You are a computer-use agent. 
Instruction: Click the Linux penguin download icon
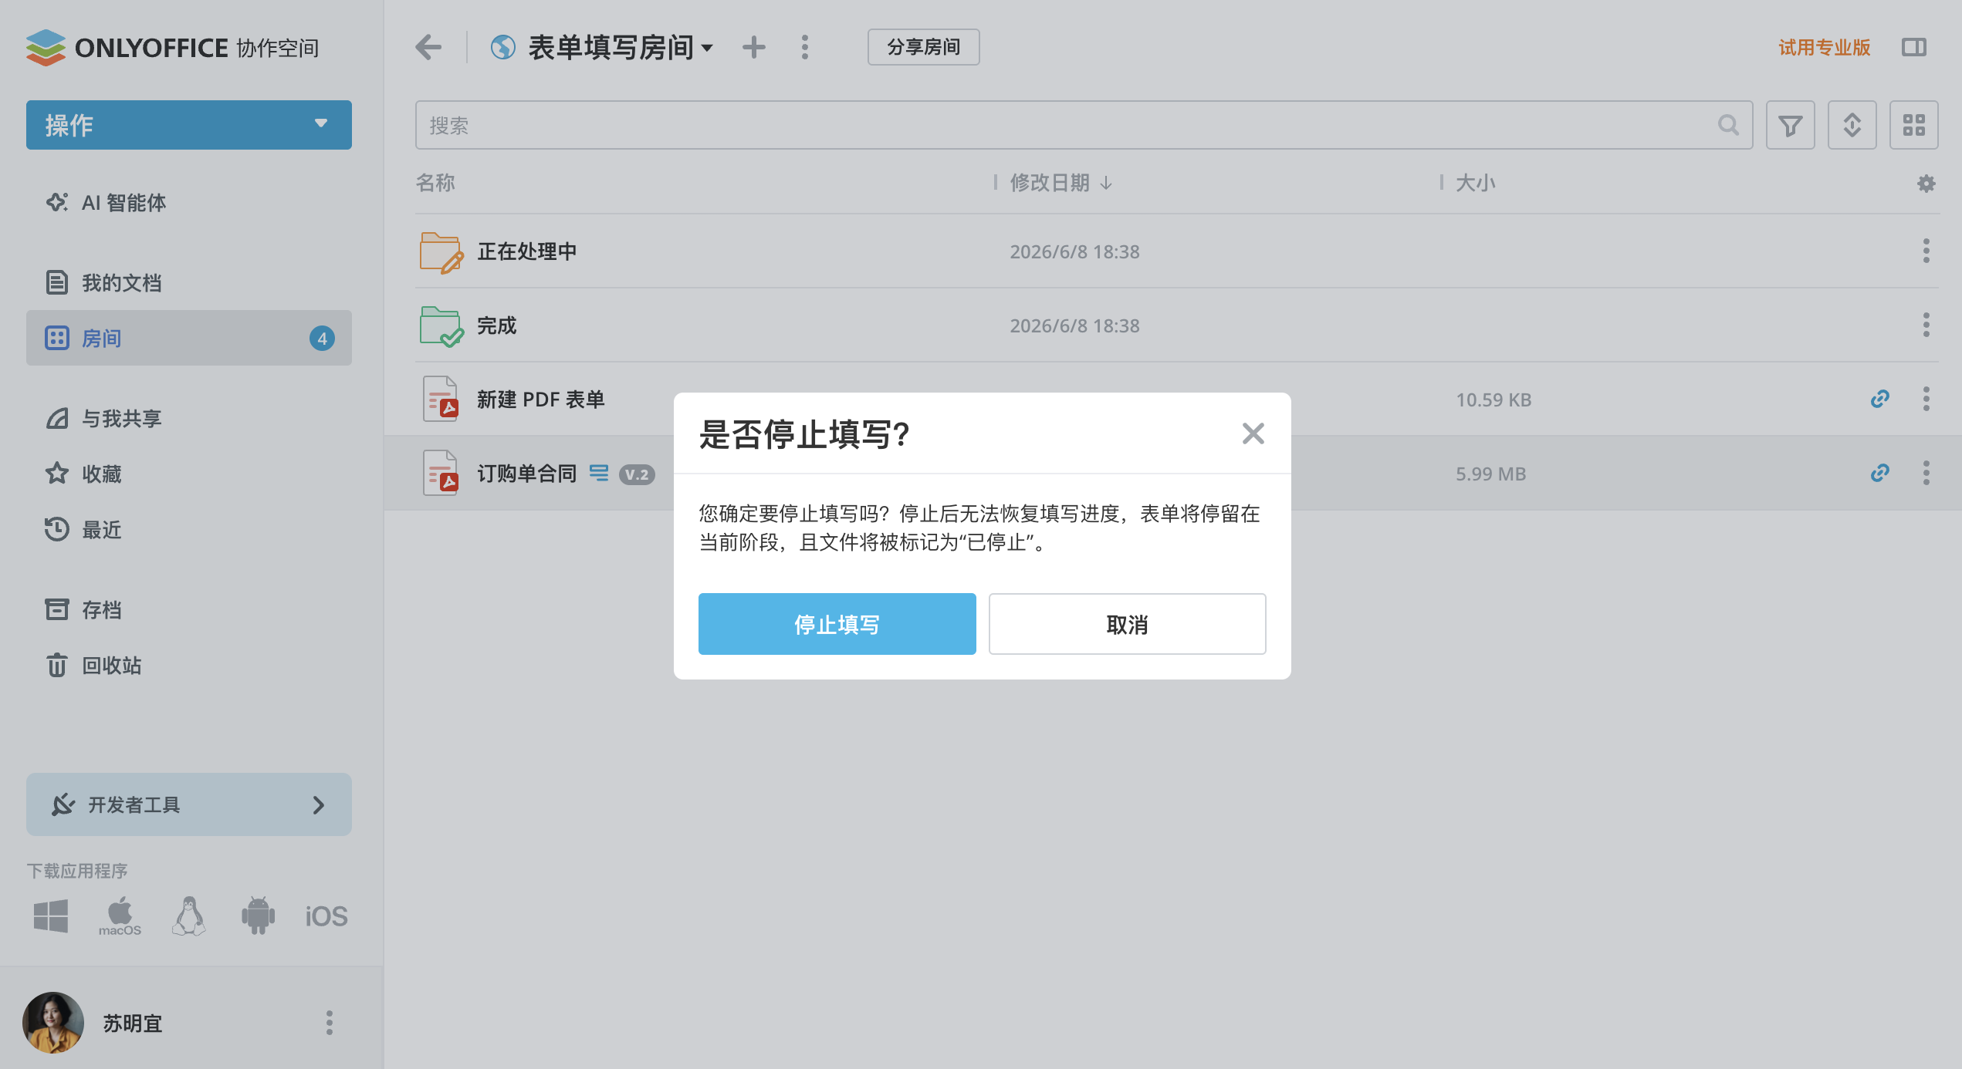click(189, 916)
